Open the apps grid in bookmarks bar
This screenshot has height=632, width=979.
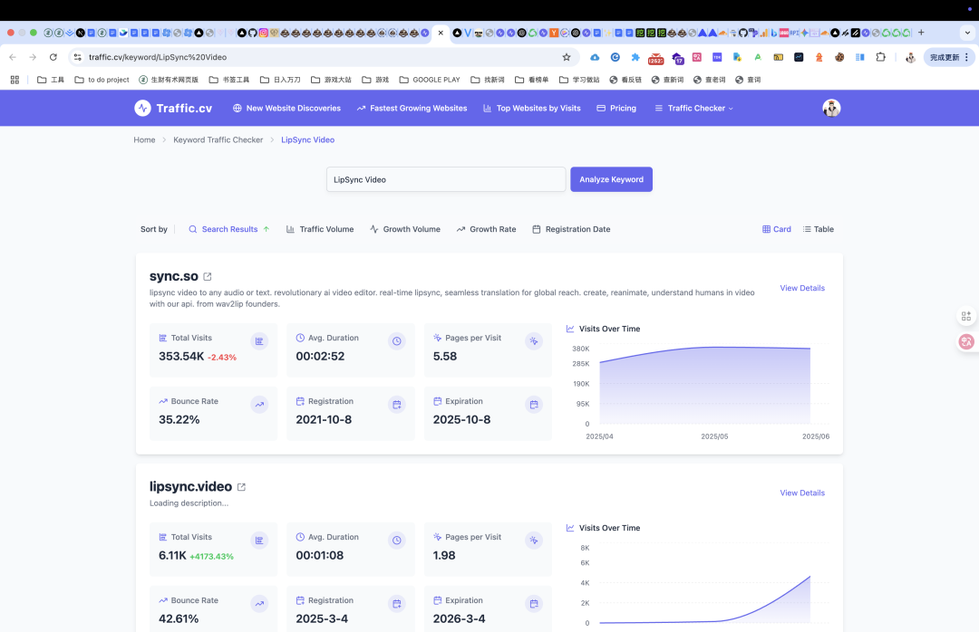click(15, 80)
